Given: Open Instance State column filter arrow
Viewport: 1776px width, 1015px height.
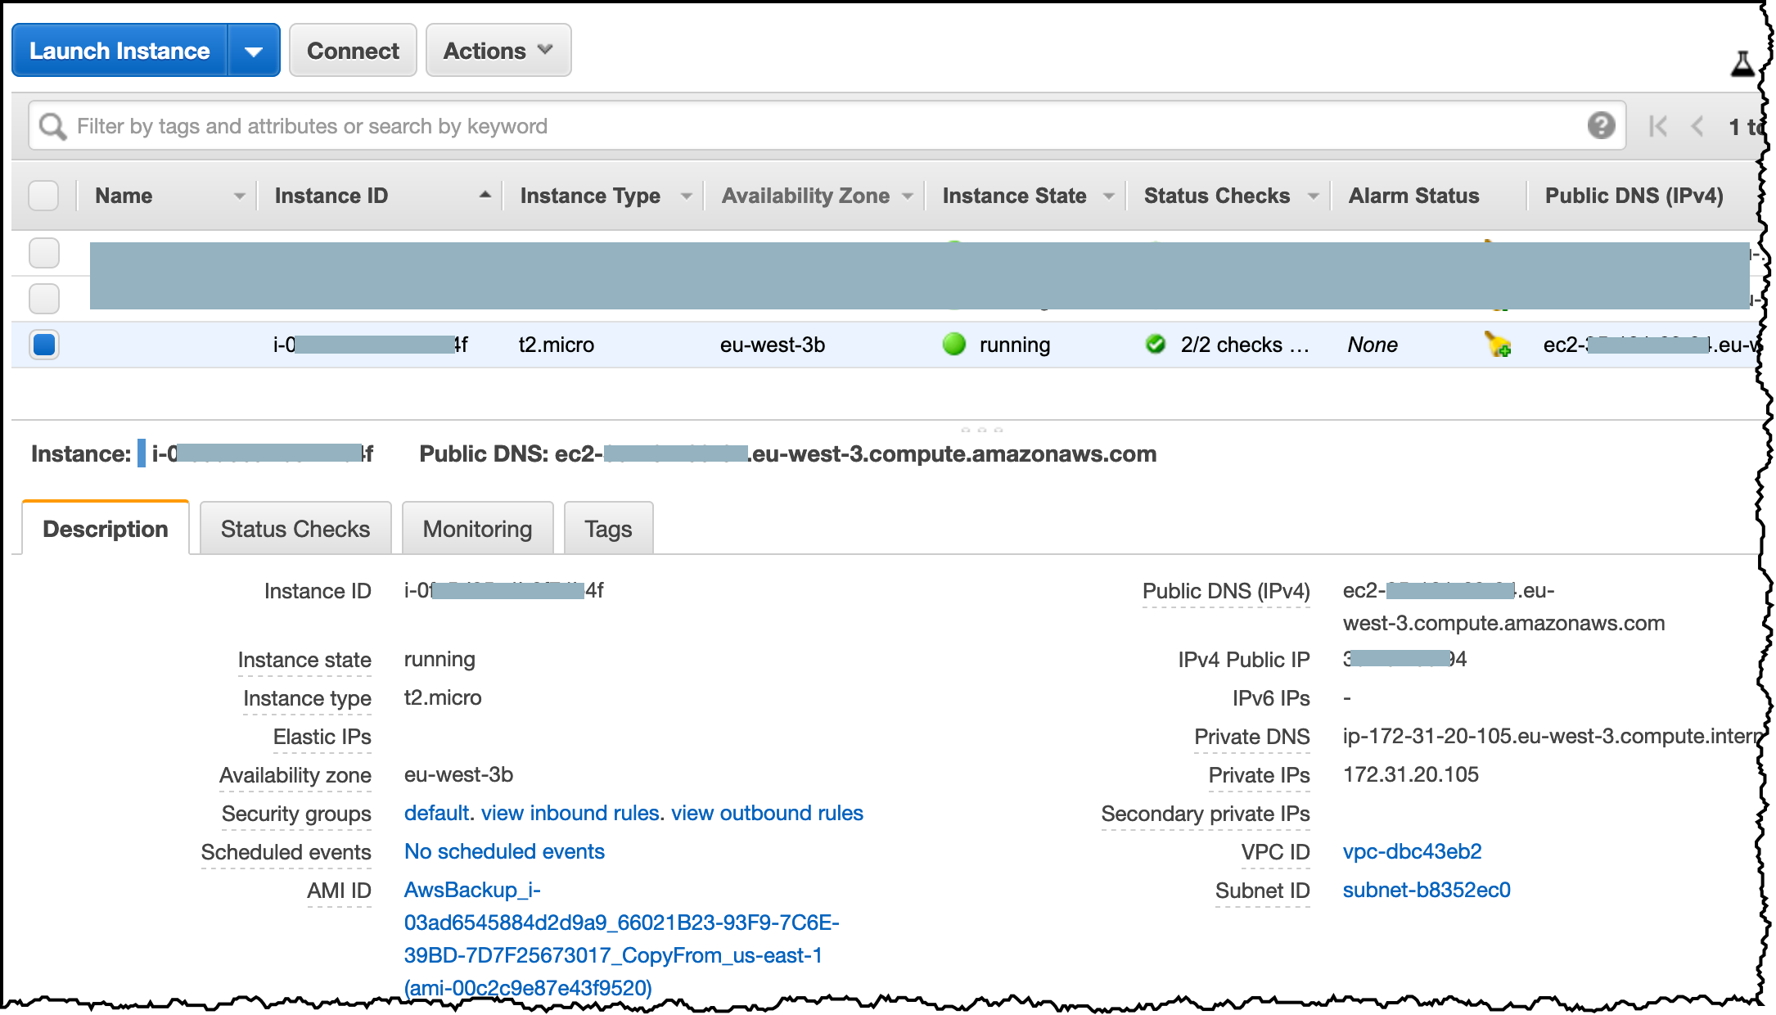Looking at the screenshot, I should (1108, 196).
